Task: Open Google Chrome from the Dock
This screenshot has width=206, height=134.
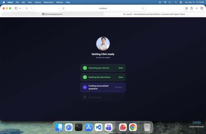Action: click(x=133, y=127)
